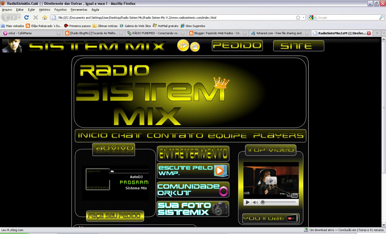
Task: Open Primeiros passos bookmark
Action: (78, 26)
